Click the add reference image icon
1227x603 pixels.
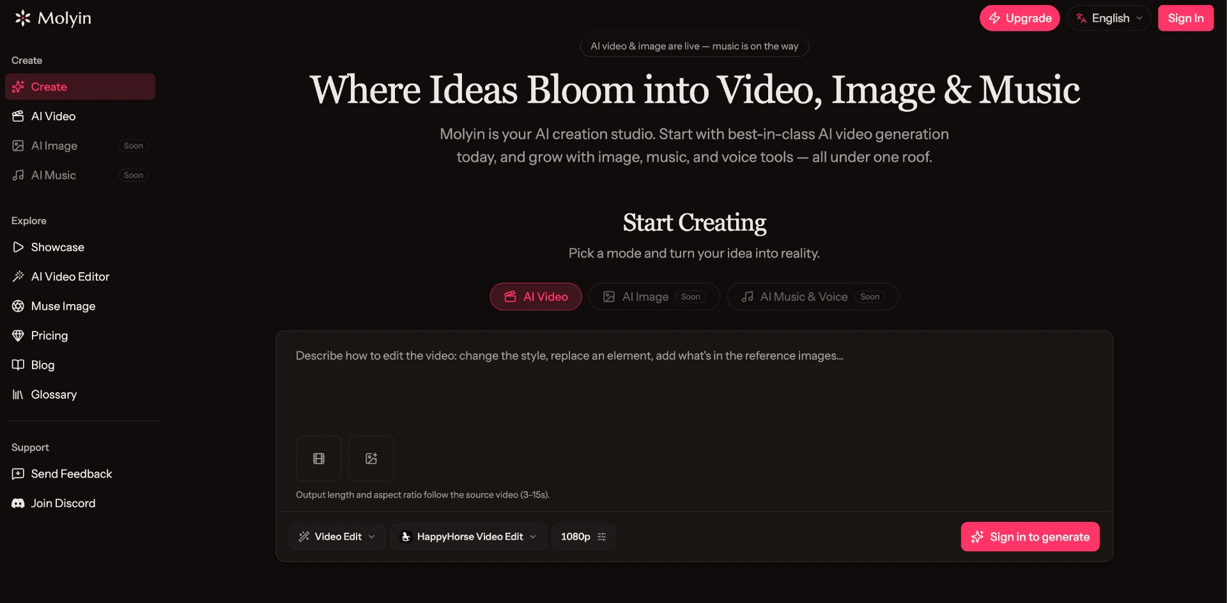click(371, 459)
